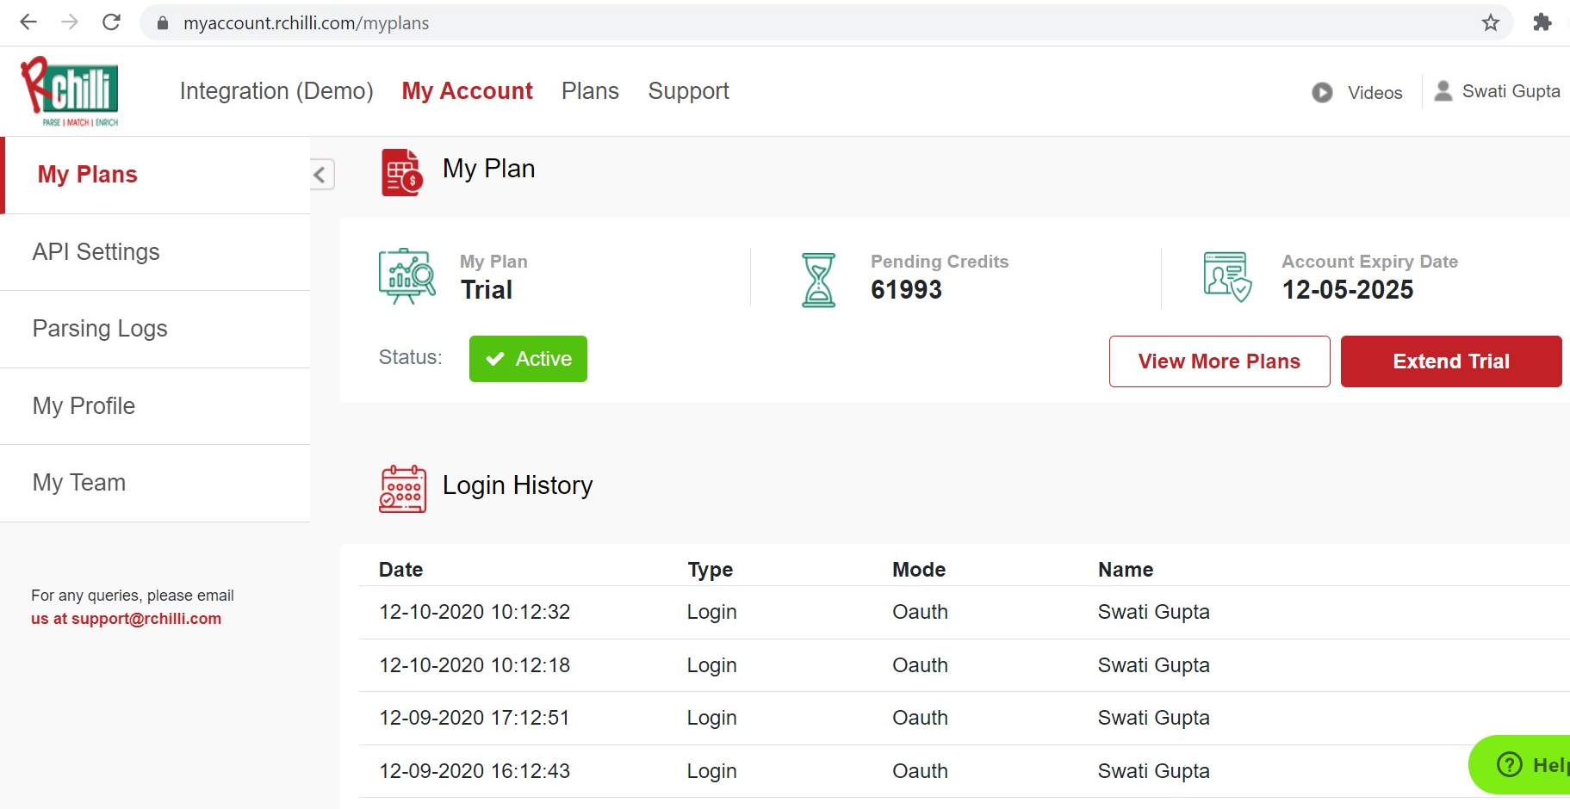Click the Mode column header
This screenshot has width=1570, height=809.
[919, 570]
